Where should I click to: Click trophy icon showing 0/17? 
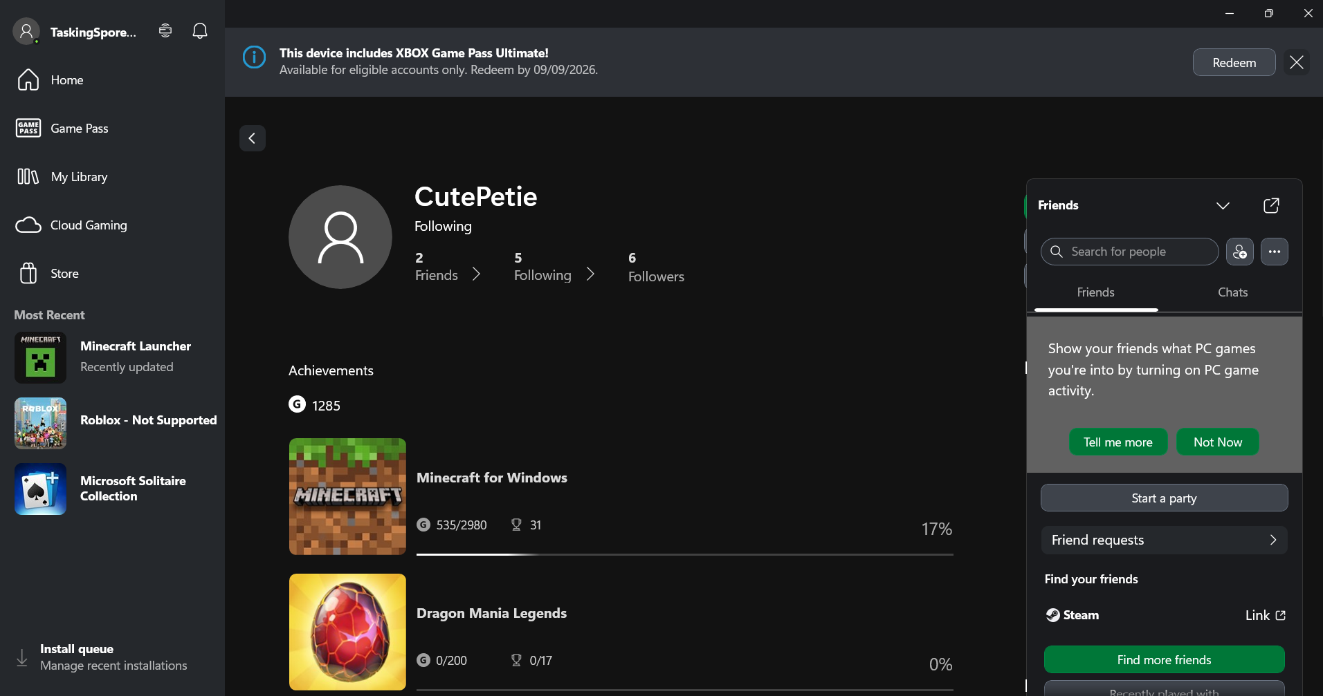(516, 661)
